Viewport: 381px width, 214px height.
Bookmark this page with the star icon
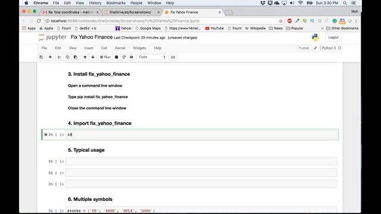(x=280, y=21)
